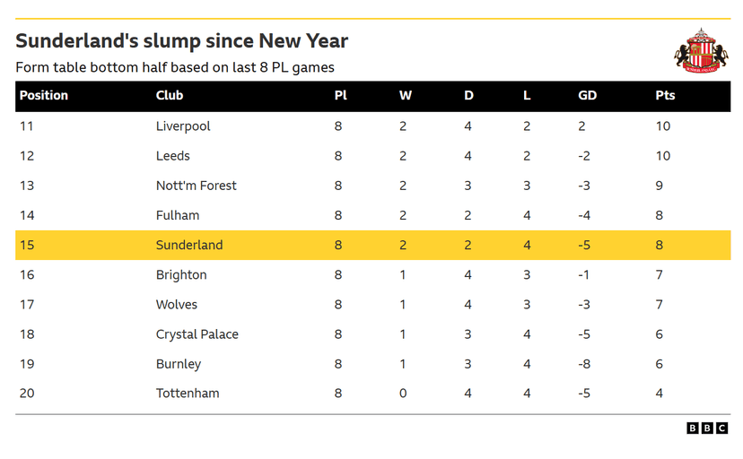The width and height of the screenshot is (743, 459).
Task: Click the Liverpool club name
Action: (x=183, y=126)
